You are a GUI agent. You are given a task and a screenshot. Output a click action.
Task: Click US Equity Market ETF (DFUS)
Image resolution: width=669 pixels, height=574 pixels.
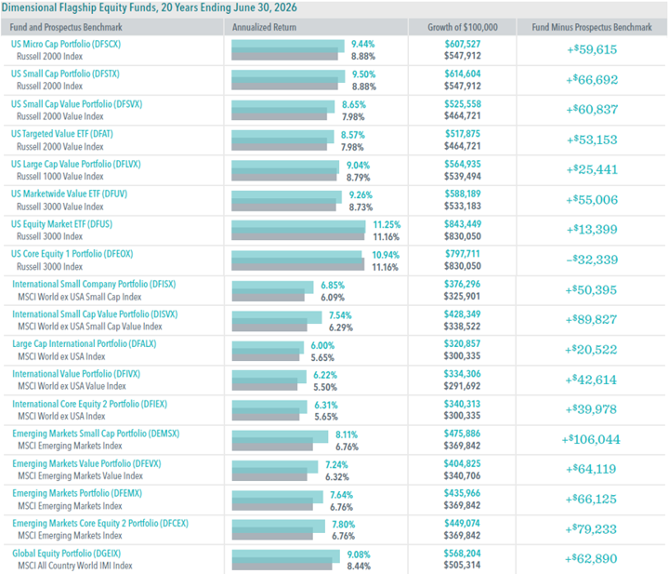point(61,224)
